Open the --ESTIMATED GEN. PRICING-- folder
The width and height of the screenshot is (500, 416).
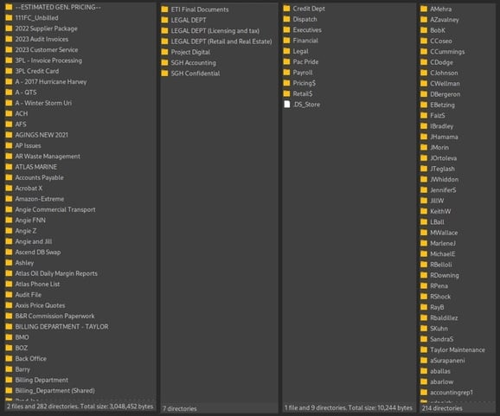click(x=58, y=7)
